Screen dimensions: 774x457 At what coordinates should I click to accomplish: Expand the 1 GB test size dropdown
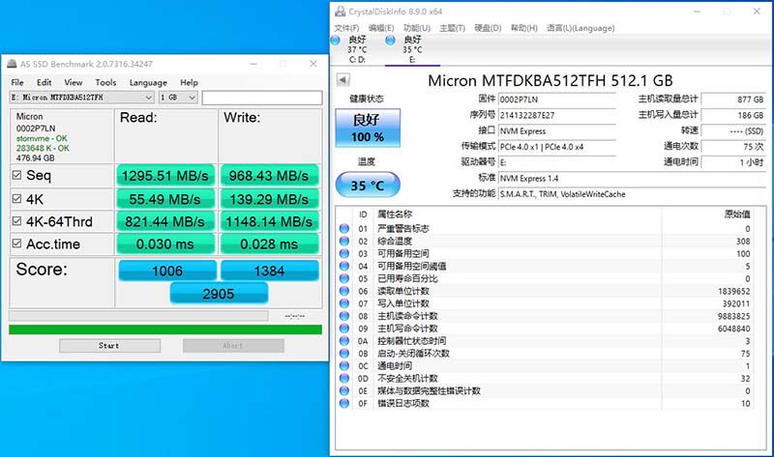(x=178, y=98)
